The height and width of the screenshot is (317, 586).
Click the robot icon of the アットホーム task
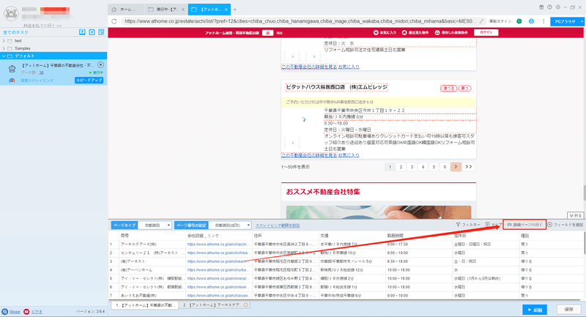point(12,69)
